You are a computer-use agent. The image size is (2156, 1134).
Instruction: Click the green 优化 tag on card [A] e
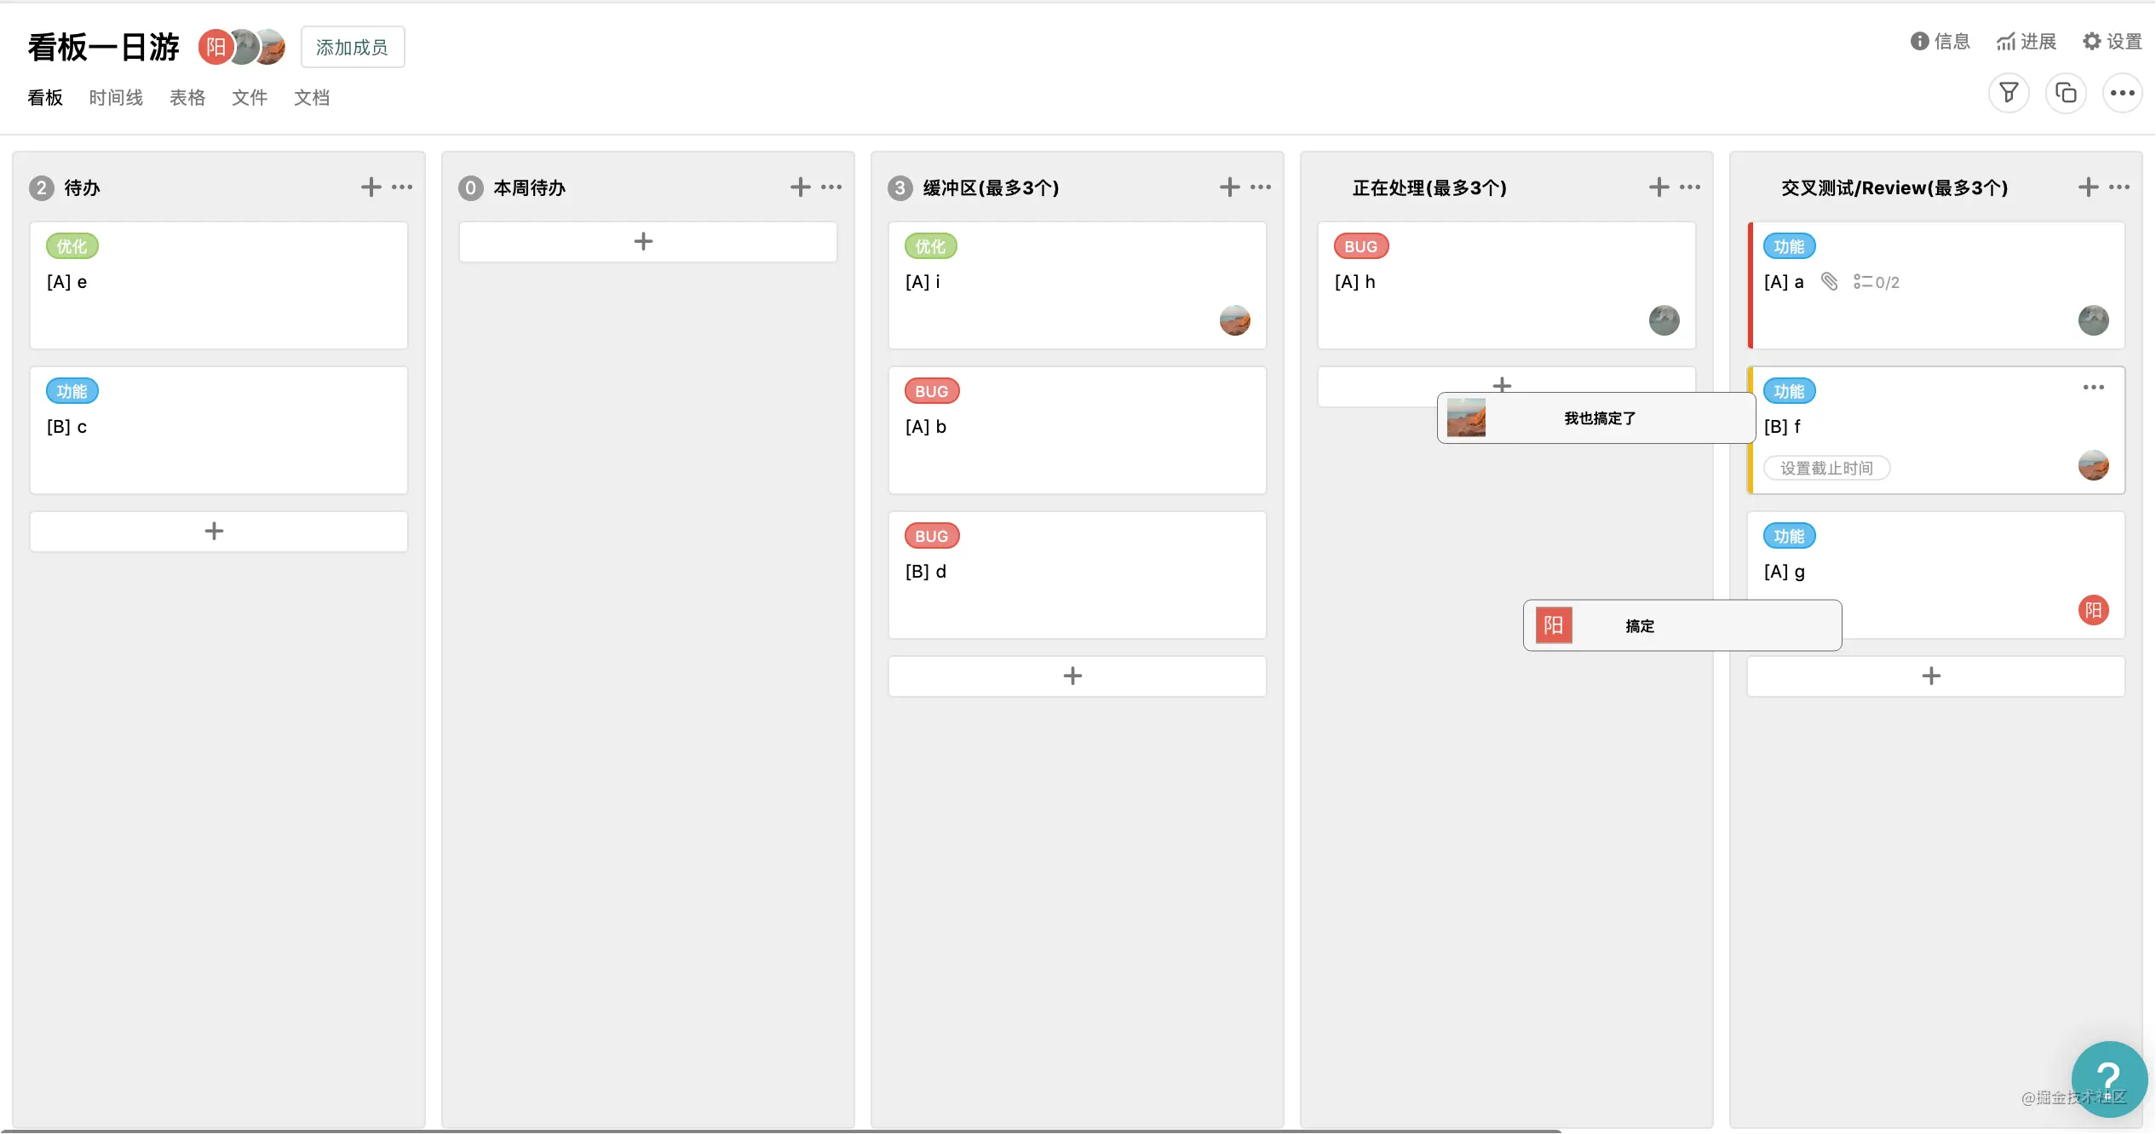pos(72,246)
